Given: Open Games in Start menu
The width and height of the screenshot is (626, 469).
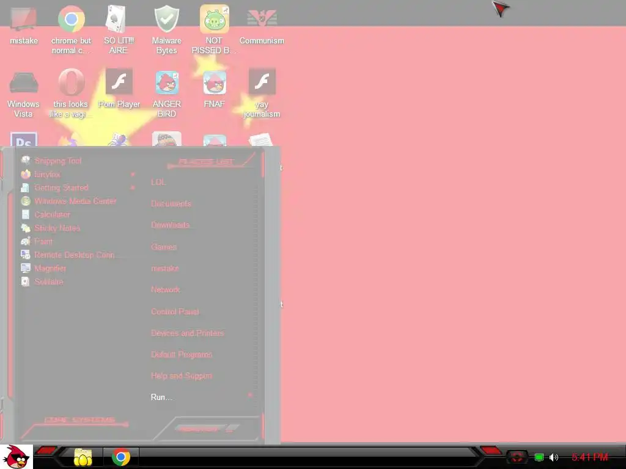Looking at the screenshot, I should (x=164, y=247).
